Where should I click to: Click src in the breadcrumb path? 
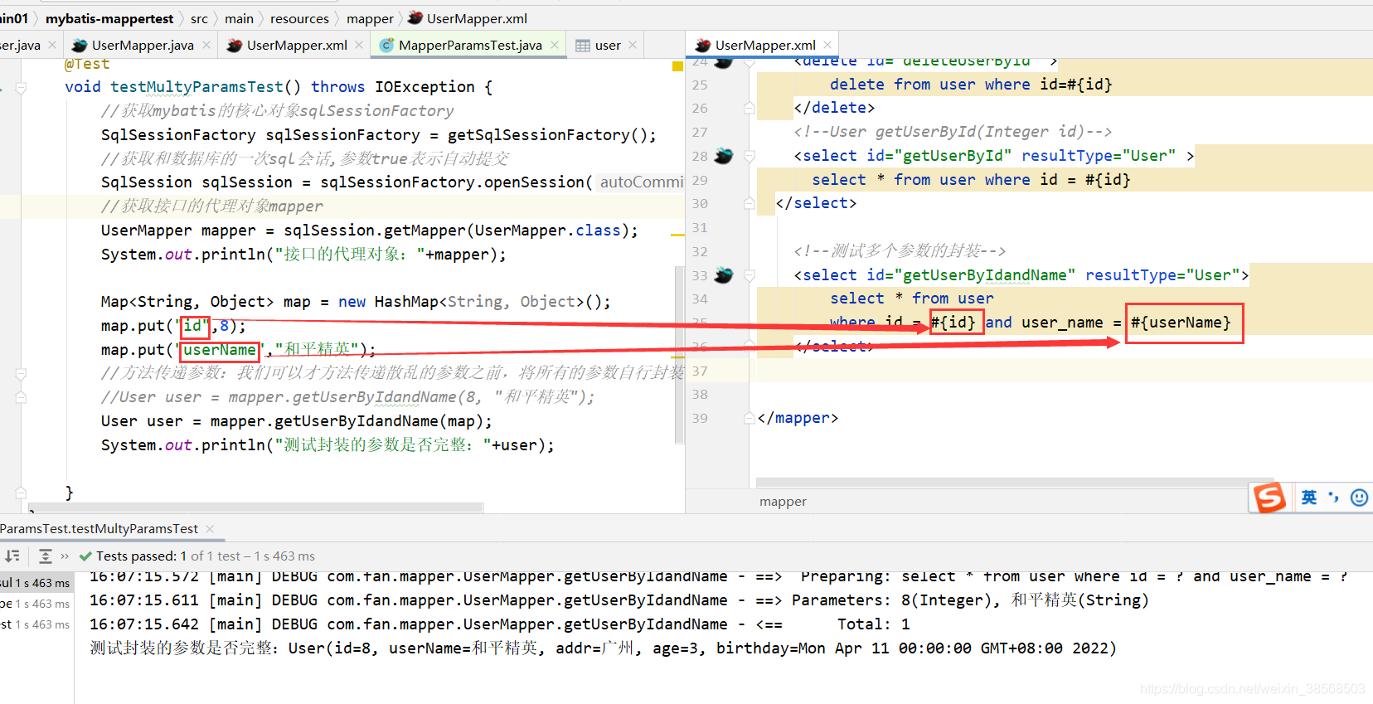199,18
